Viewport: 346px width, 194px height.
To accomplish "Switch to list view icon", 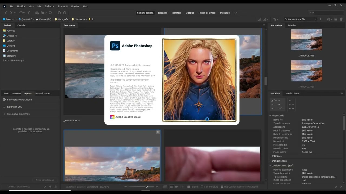I will pos(182,187).
